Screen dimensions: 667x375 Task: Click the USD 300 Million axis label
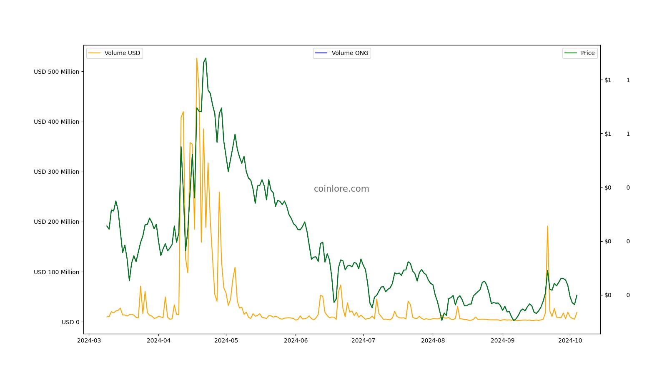click(x=56, y=172)
